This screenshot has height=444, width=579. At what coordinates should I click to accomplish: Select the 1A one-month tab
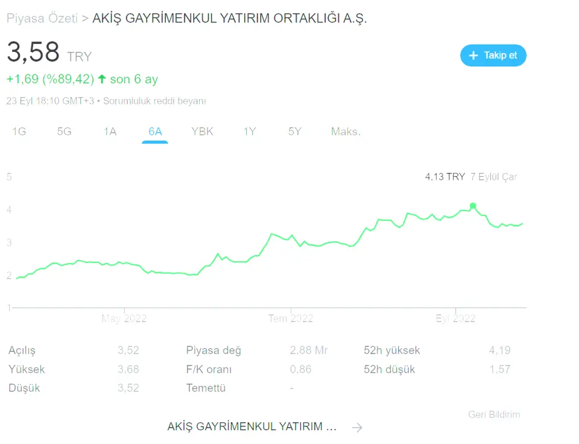[x=110, y=132]
